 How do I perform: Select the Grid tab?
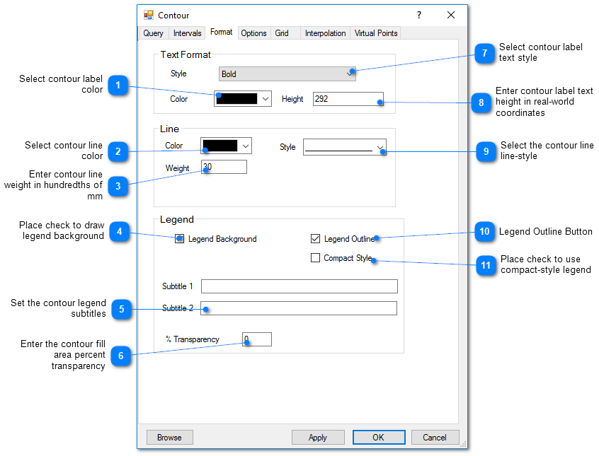tap(282, 33)
